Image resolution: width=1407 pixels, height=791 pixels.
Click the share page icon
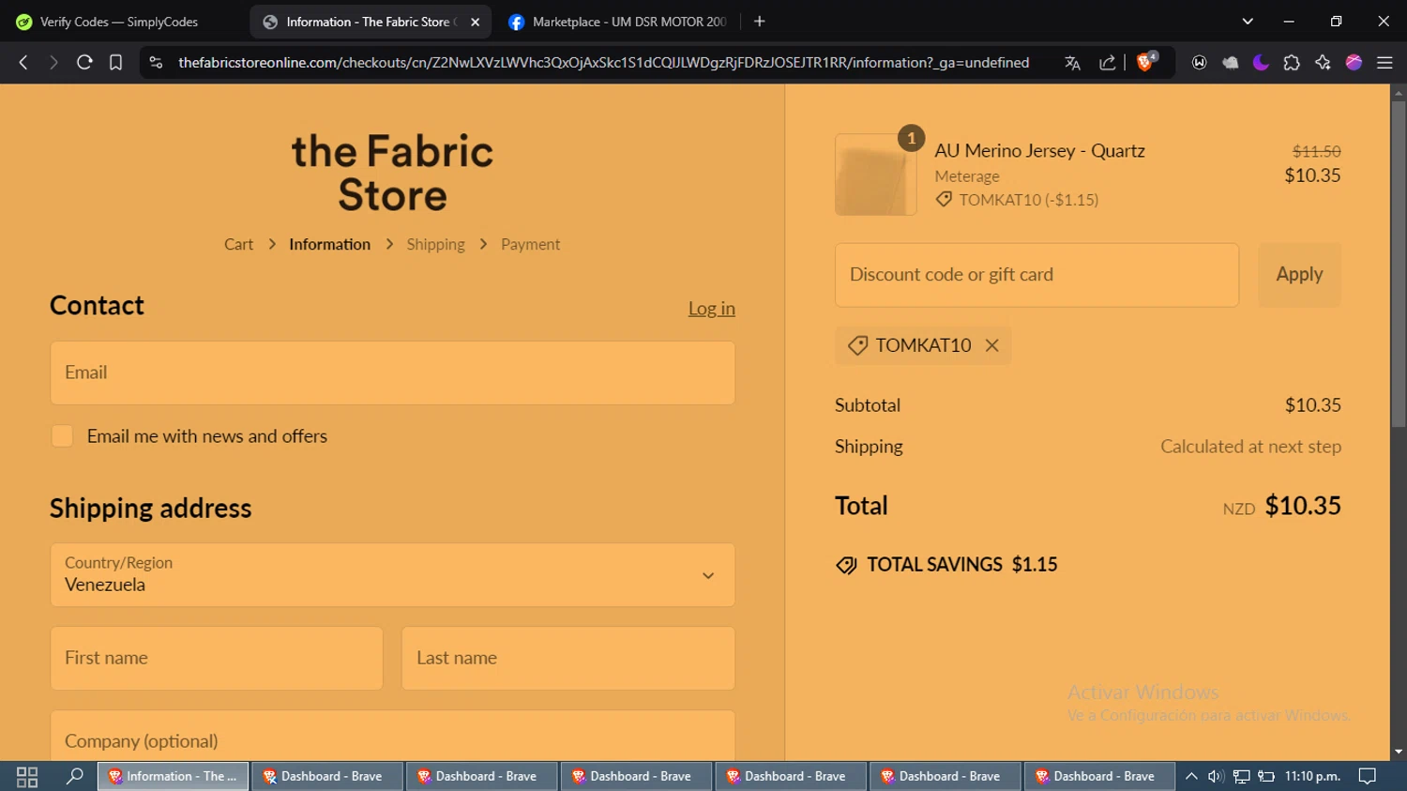point(1107,63)
